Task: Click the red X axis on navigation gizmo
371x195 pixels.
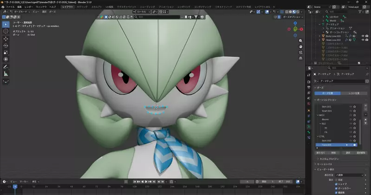Action: (x=301, y=29)
